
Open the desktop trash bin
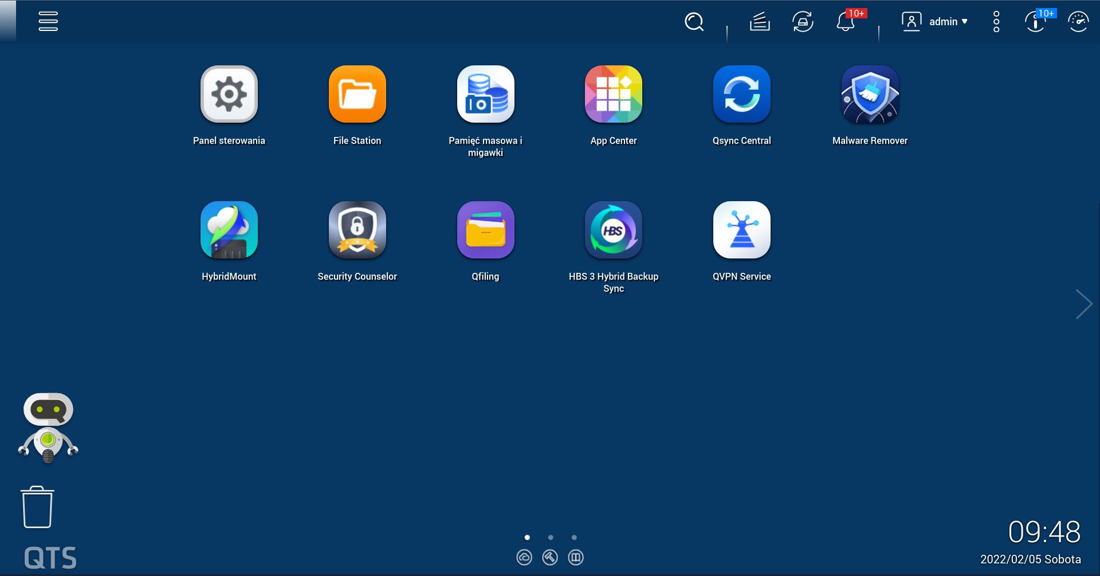point(37,507)
